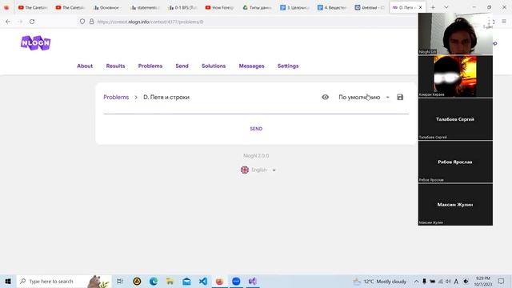
Task: Open the Messages page
Action: tap(251, 66)
